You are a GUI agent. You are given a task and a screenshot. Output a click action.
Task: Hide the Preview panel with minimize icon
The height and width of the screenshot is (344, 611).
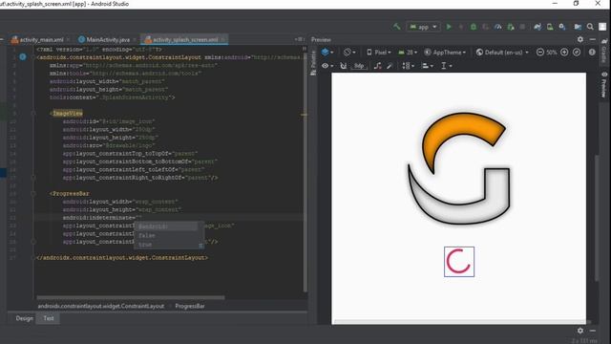tap(592, 39)
